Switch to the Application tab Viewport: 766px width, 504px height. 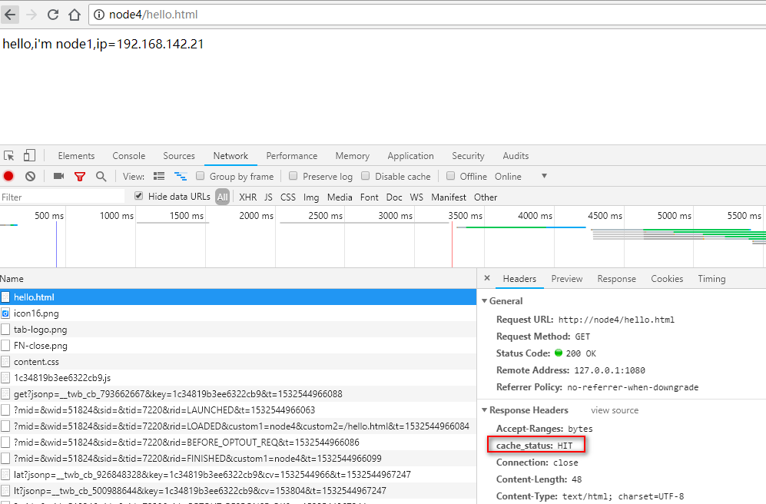pos(410,156)
